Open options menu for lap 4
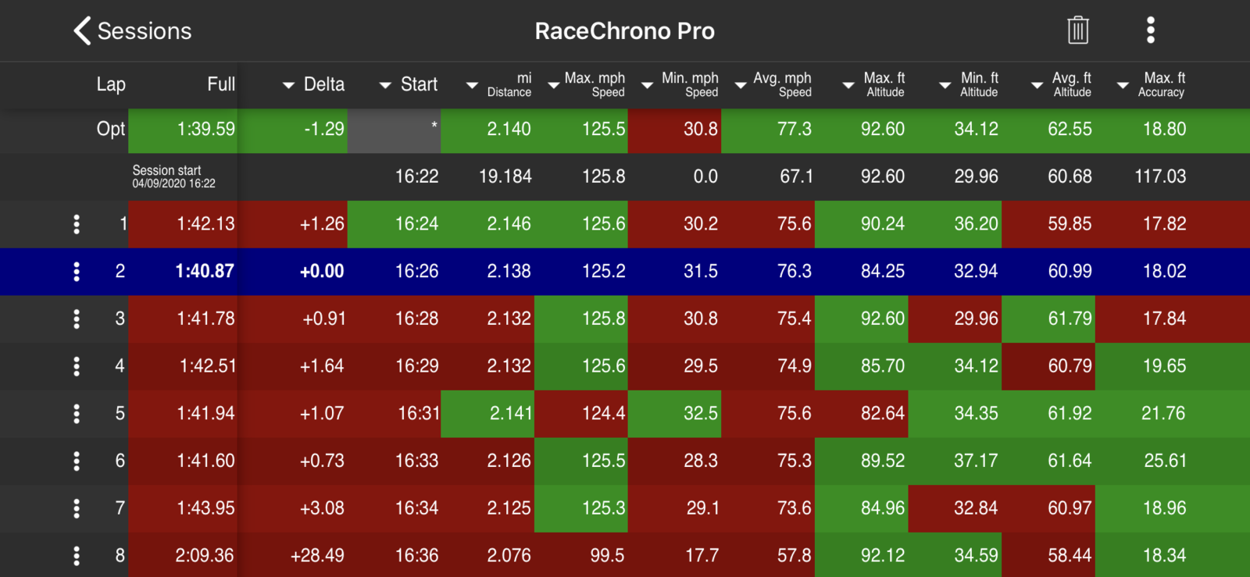 pos(77,366)
